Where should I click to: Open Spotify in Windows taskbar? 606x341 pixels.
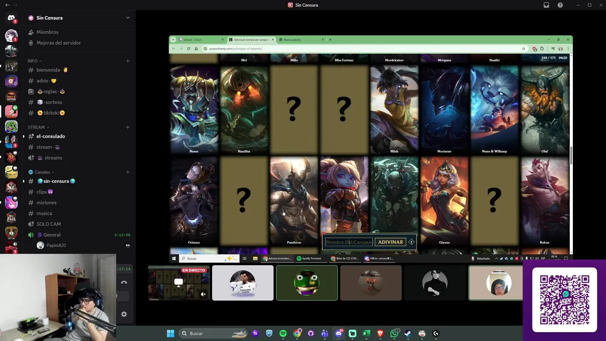click(283, 333)
